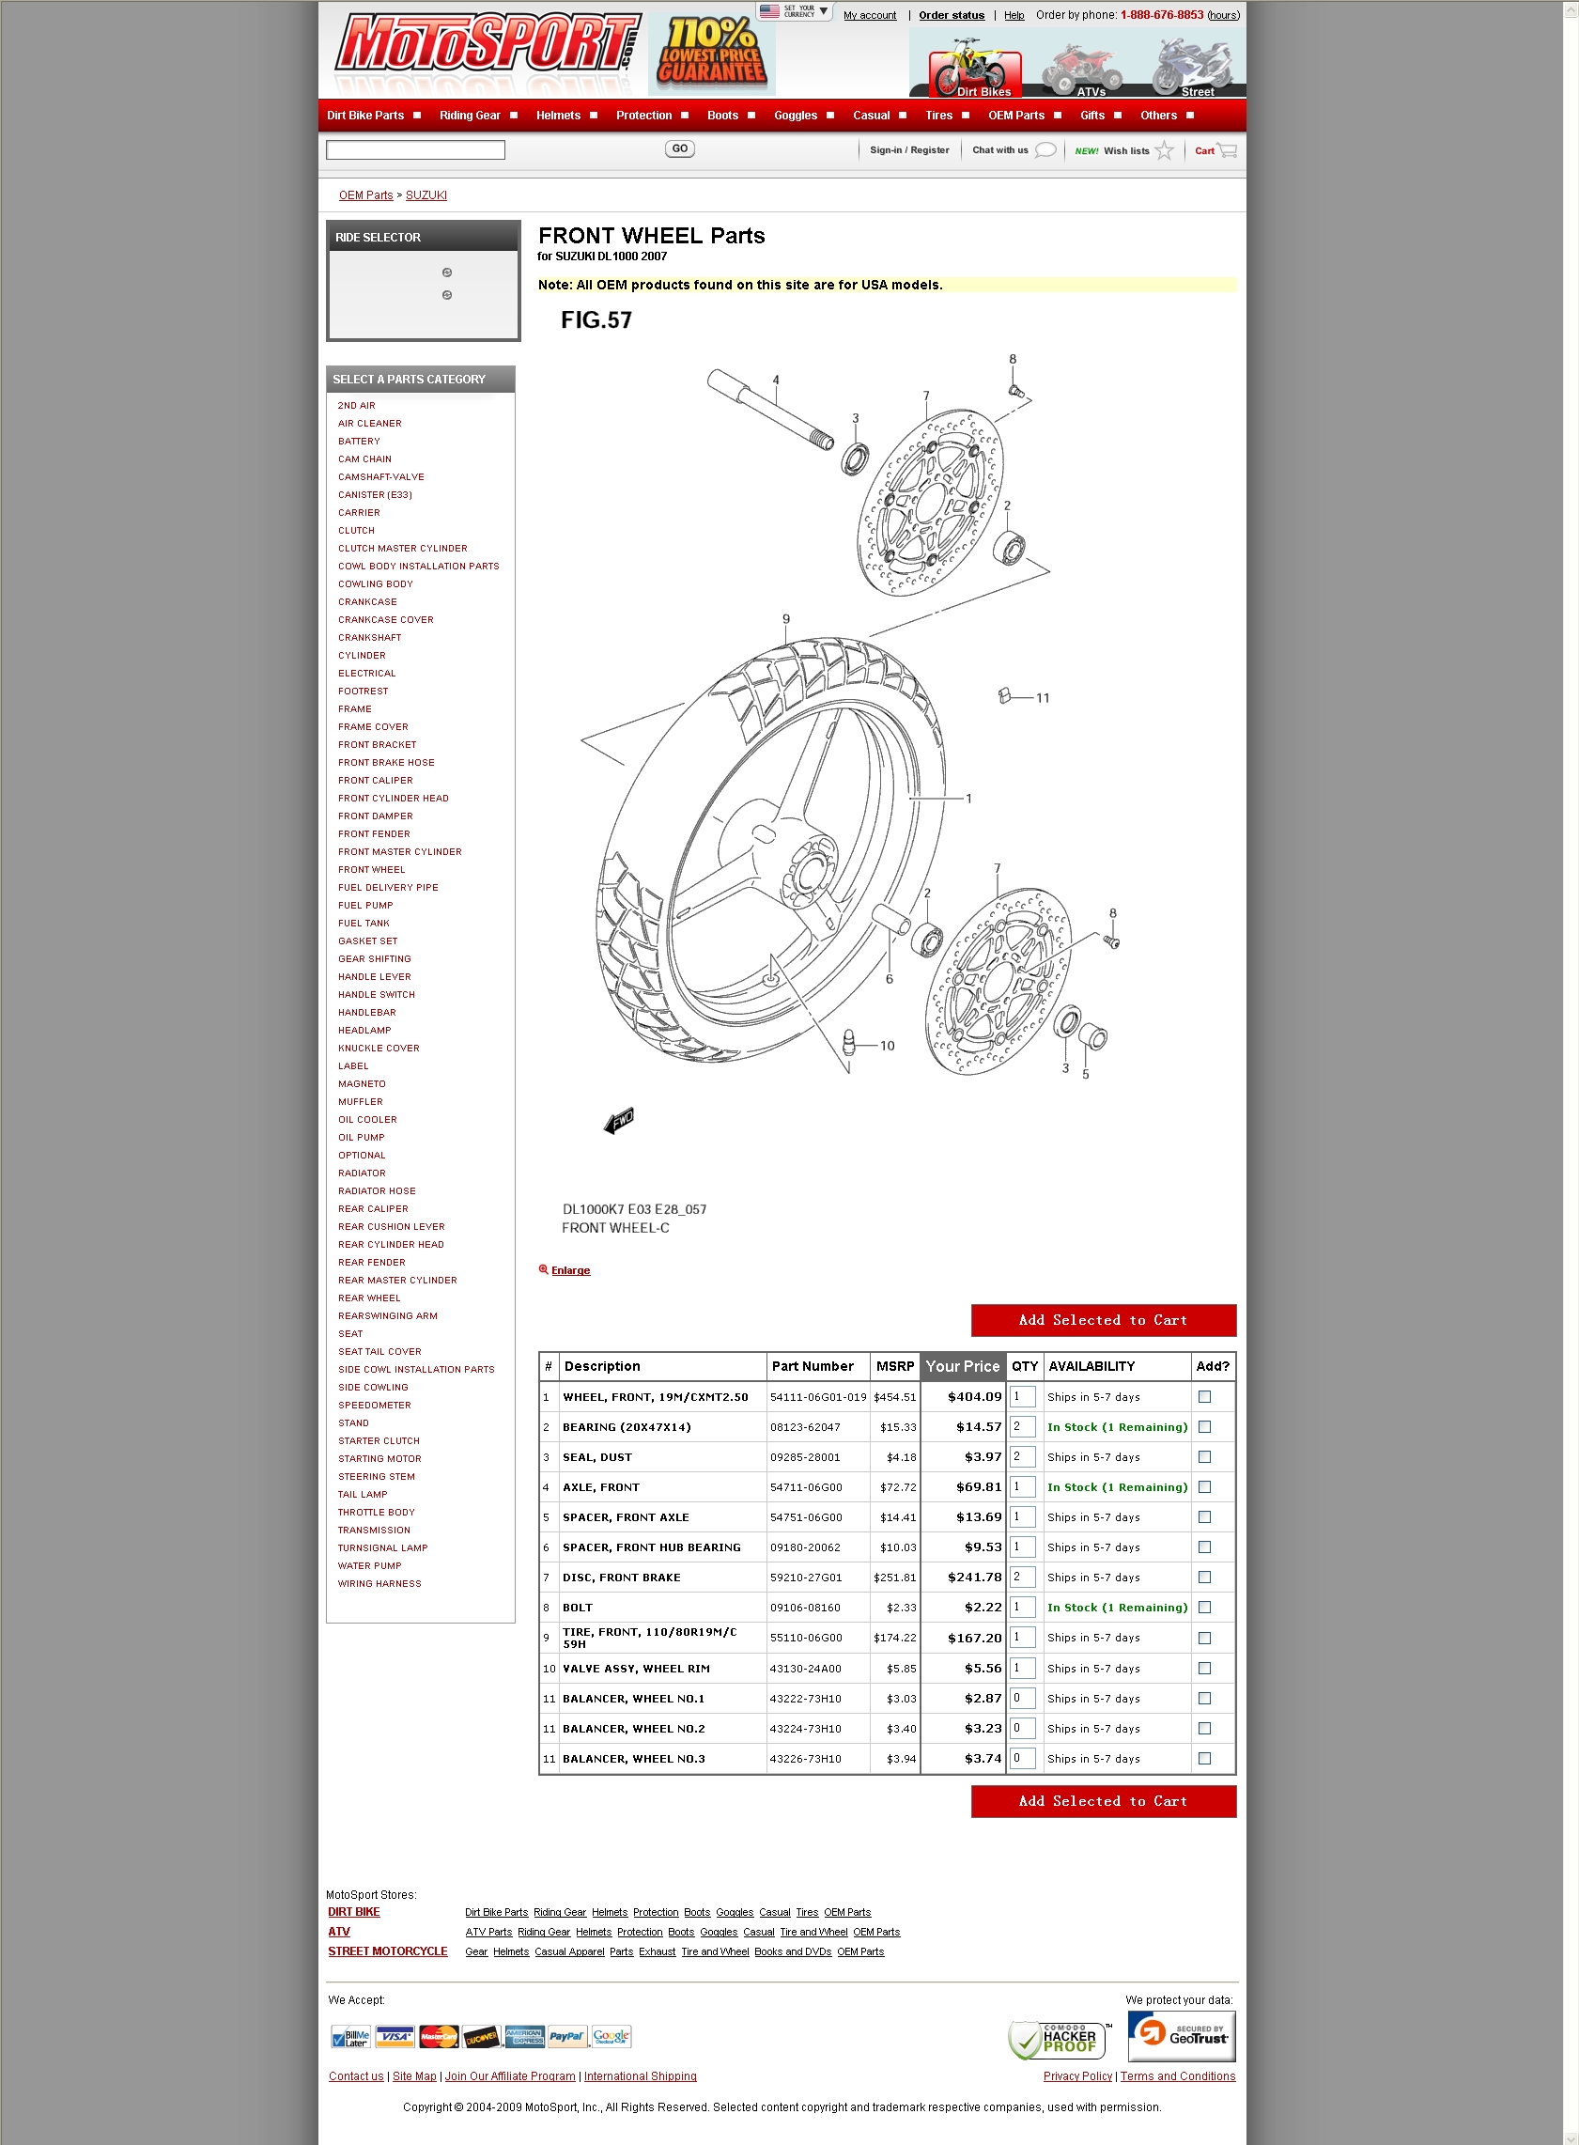The width and height of the screenshot is (1579, 2145).
Task: Open the Helmets menu
Action: (558, 116)
